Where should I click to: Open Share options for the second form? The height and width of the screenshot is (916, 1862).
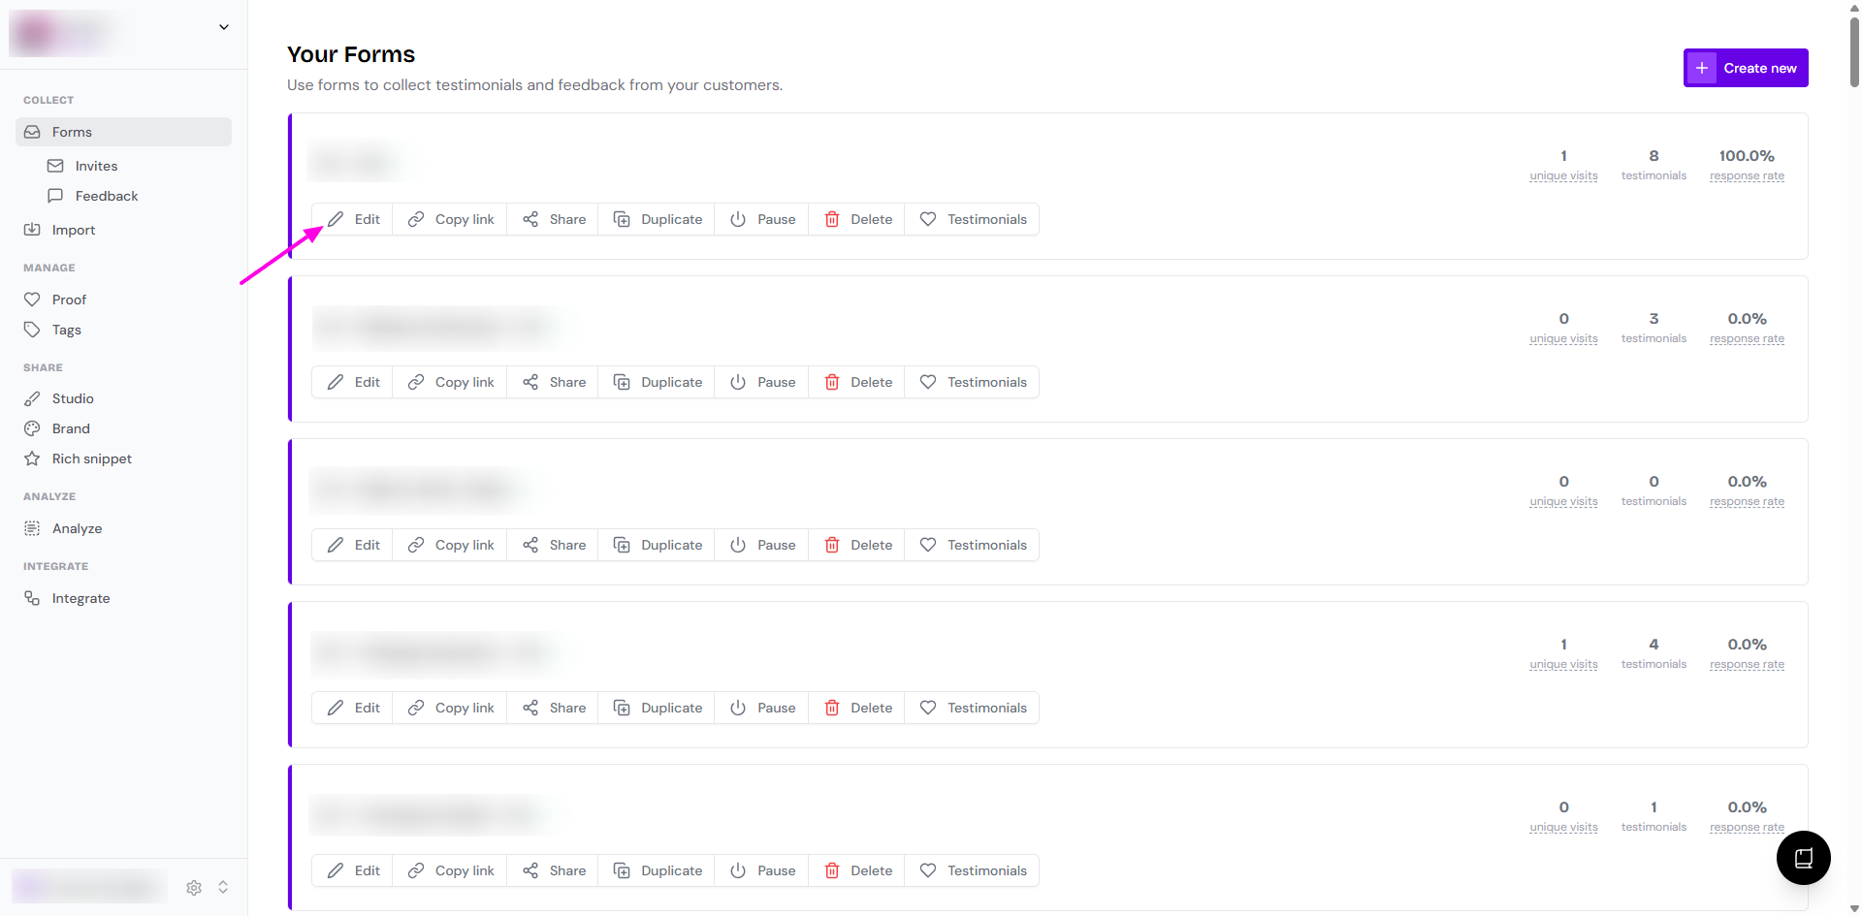point(554,382)
